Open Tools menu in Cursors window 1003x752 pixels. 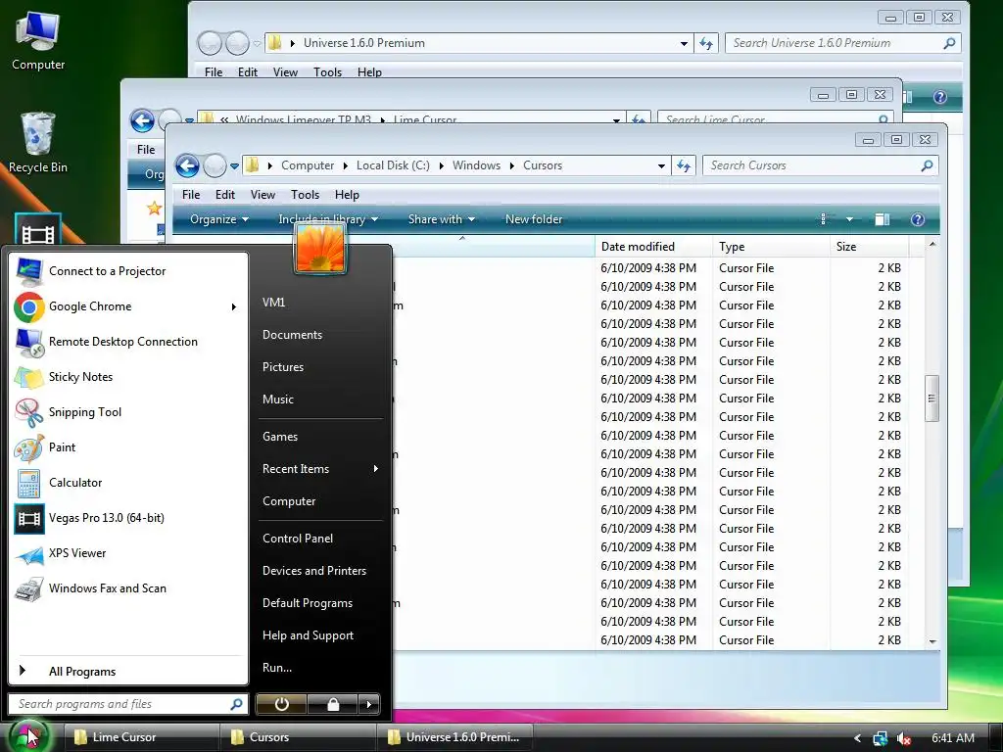pos(305,195)
